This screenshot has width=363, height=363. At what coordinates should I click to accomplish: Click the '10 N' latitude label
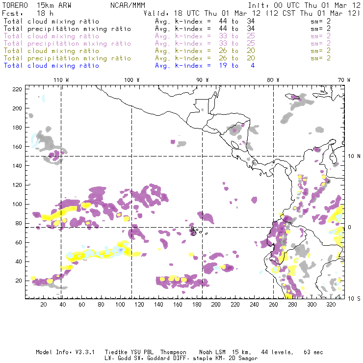coord(354,156)
